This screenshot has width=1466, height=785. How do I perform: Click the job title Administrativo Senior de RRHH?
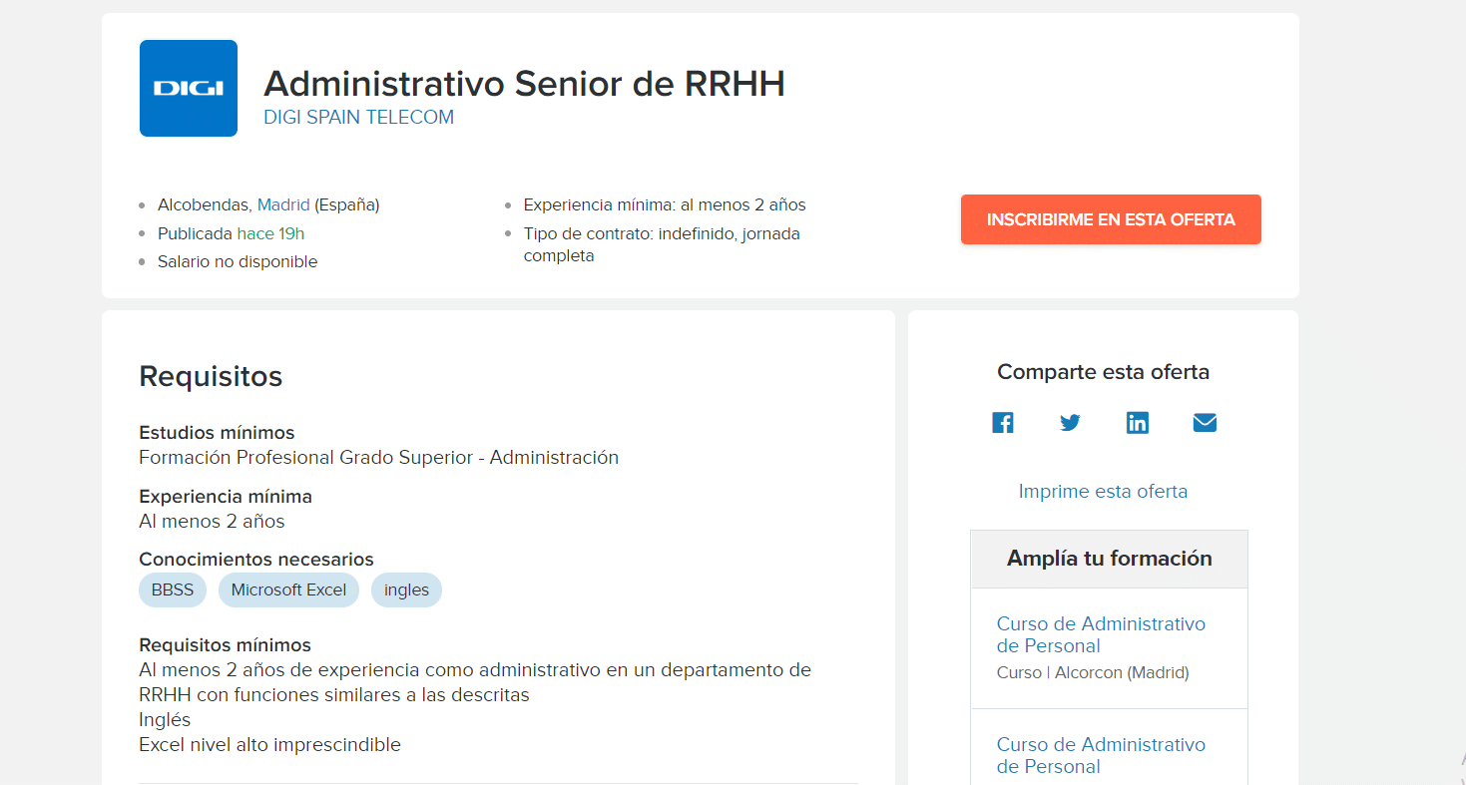[524, 84]
